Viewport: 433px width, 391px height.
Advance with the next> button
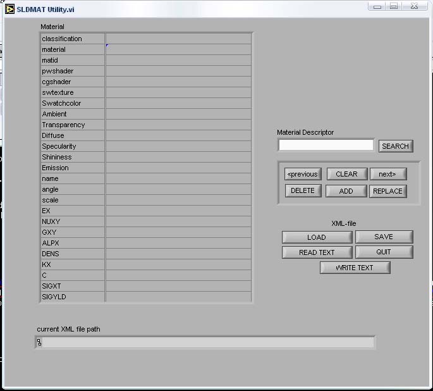pos(387,174)
